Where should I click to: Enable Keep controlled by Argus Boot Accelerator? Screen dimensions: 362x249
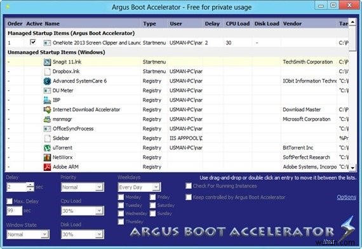[189, 197]
